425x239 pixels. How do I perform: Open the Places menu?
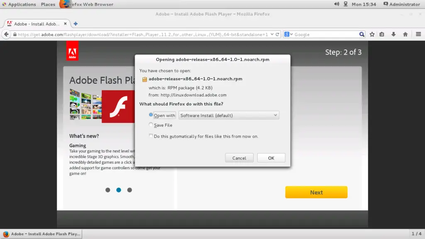click(x=48, y=4)
